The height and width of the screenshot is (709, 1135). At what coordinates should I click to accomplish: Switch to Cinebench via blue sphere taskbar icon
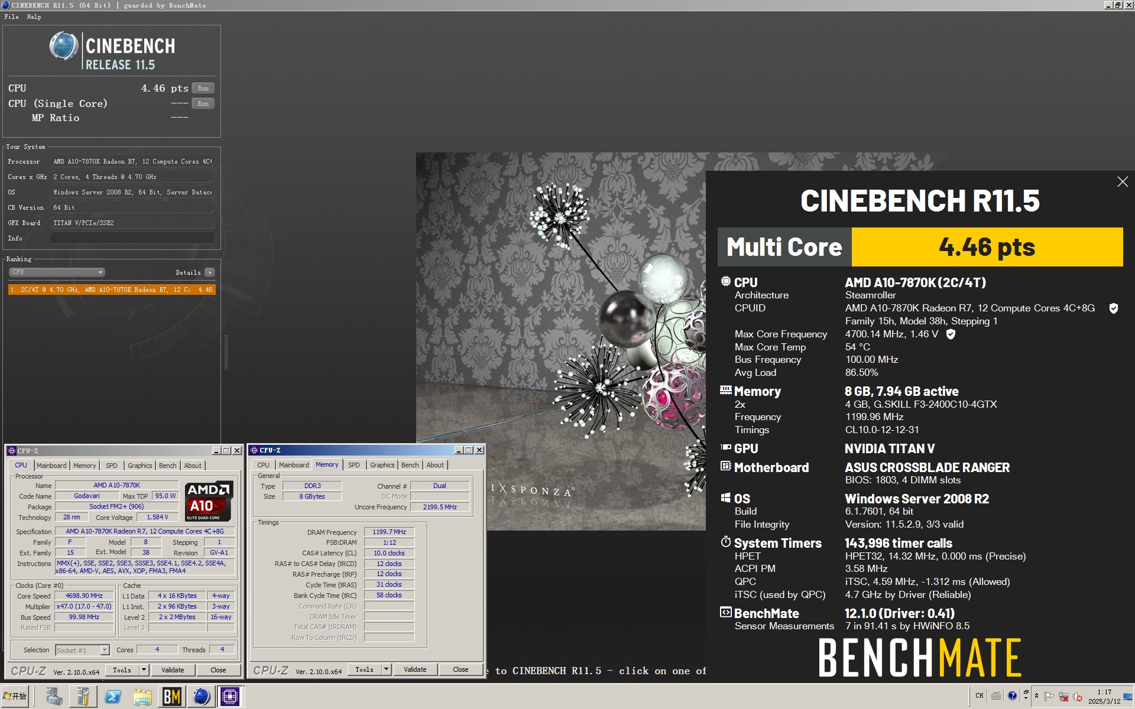[x=202, y=697]
